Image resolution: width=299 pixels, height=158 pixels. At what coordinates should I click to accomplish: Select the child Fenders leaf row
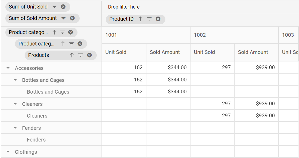click(x=36, y=140)
